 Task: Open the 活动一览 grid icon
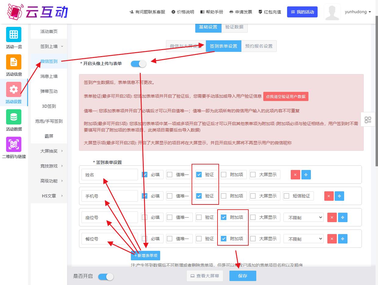14,34
